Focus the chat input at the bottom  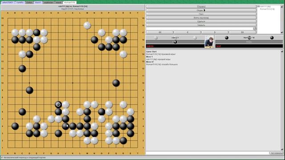point(208,153)
